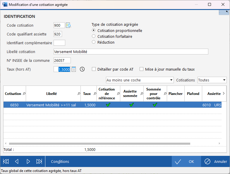The width and height of the screenshot is (230, 174).
Task: Open the 'Au moins une coche' dropdown
Action: click(x=140, y=80)
